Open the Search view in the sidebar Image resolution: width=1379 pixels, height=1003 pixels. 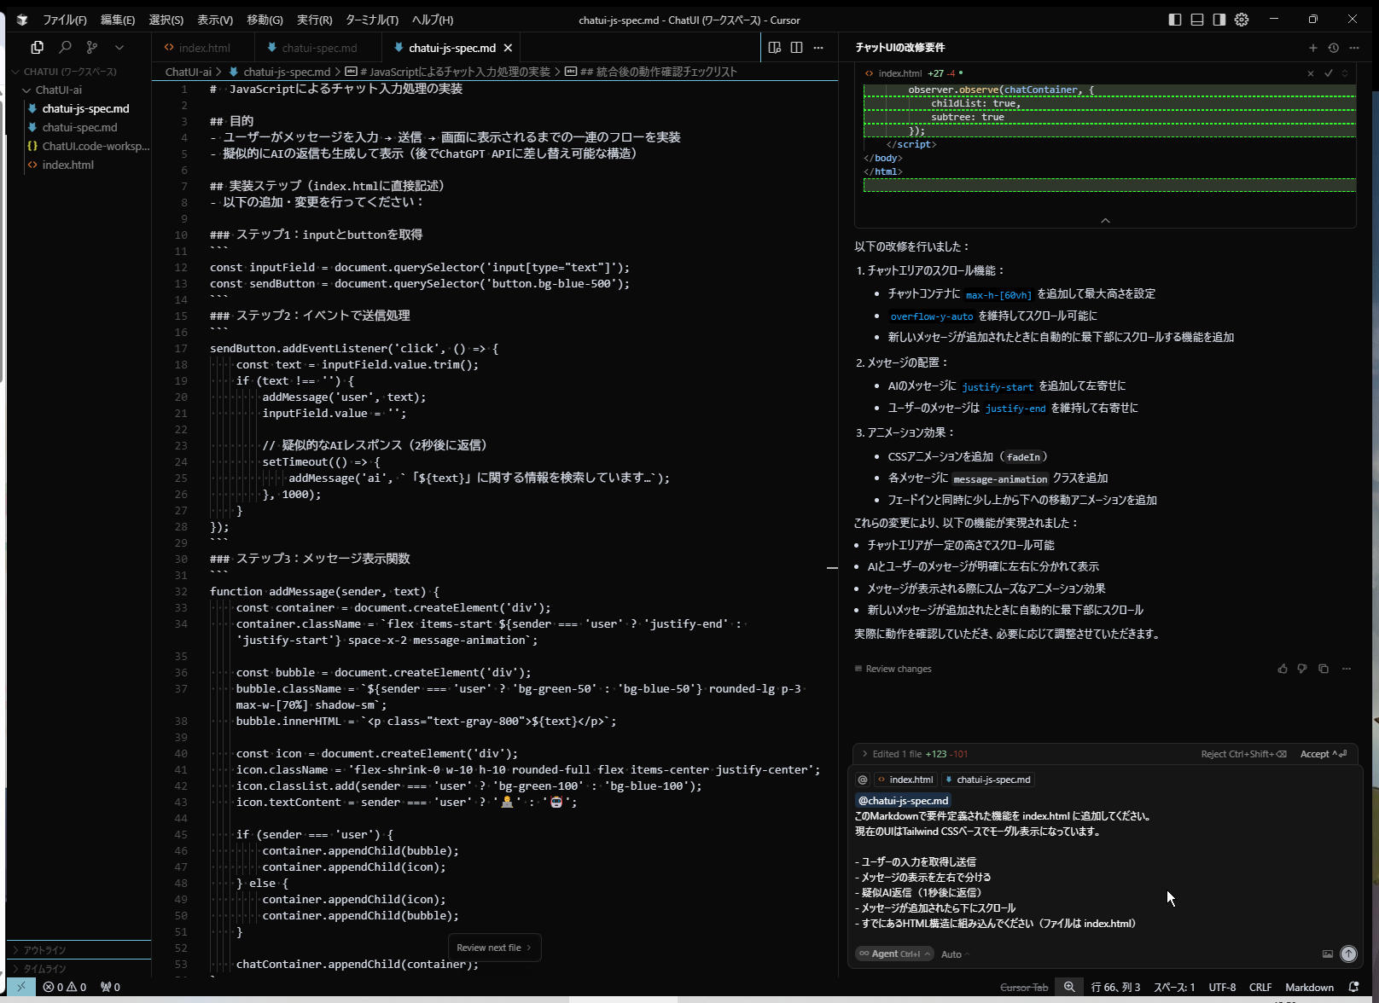[x=65, y=48]
